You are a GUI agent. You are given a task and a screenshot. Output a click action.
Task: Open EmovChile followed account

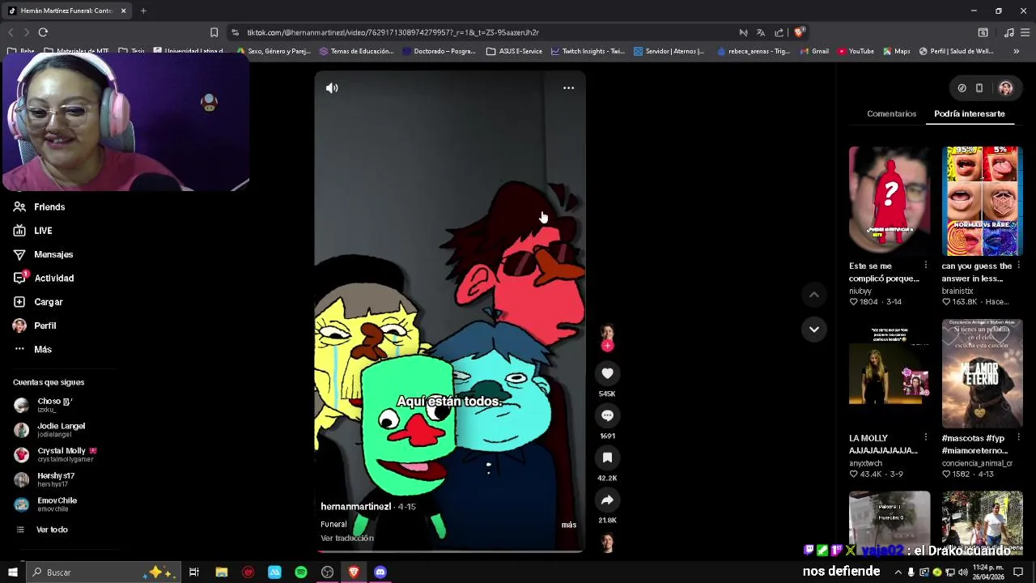(57, 504)
